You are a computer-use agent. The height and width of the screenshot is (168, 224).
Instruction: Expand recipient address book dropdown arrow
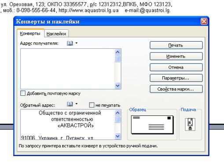77,43
